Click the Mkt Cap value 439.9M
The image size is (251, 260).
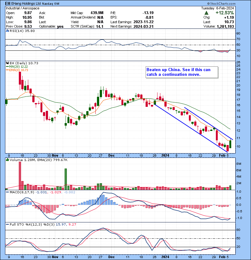(x=97, y=13)
